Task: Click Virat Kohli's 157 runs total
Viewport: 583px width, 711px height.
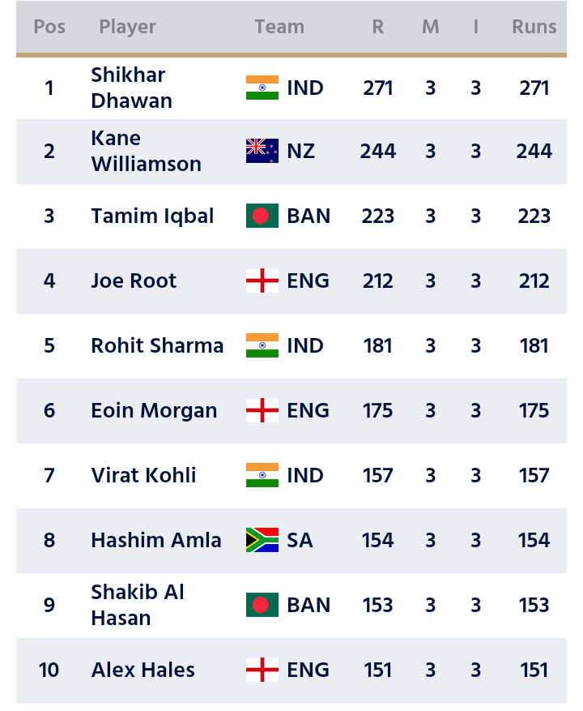Action: [x=534, y=475]
